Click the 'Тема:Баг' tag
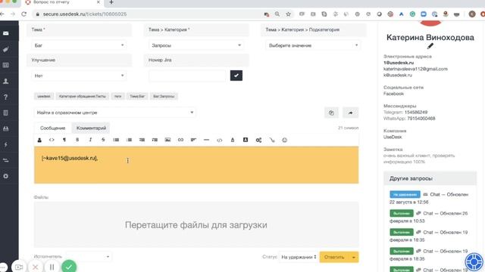Image resolution: width=485 pixels, height=272 pixels. (x=137, y=96)
